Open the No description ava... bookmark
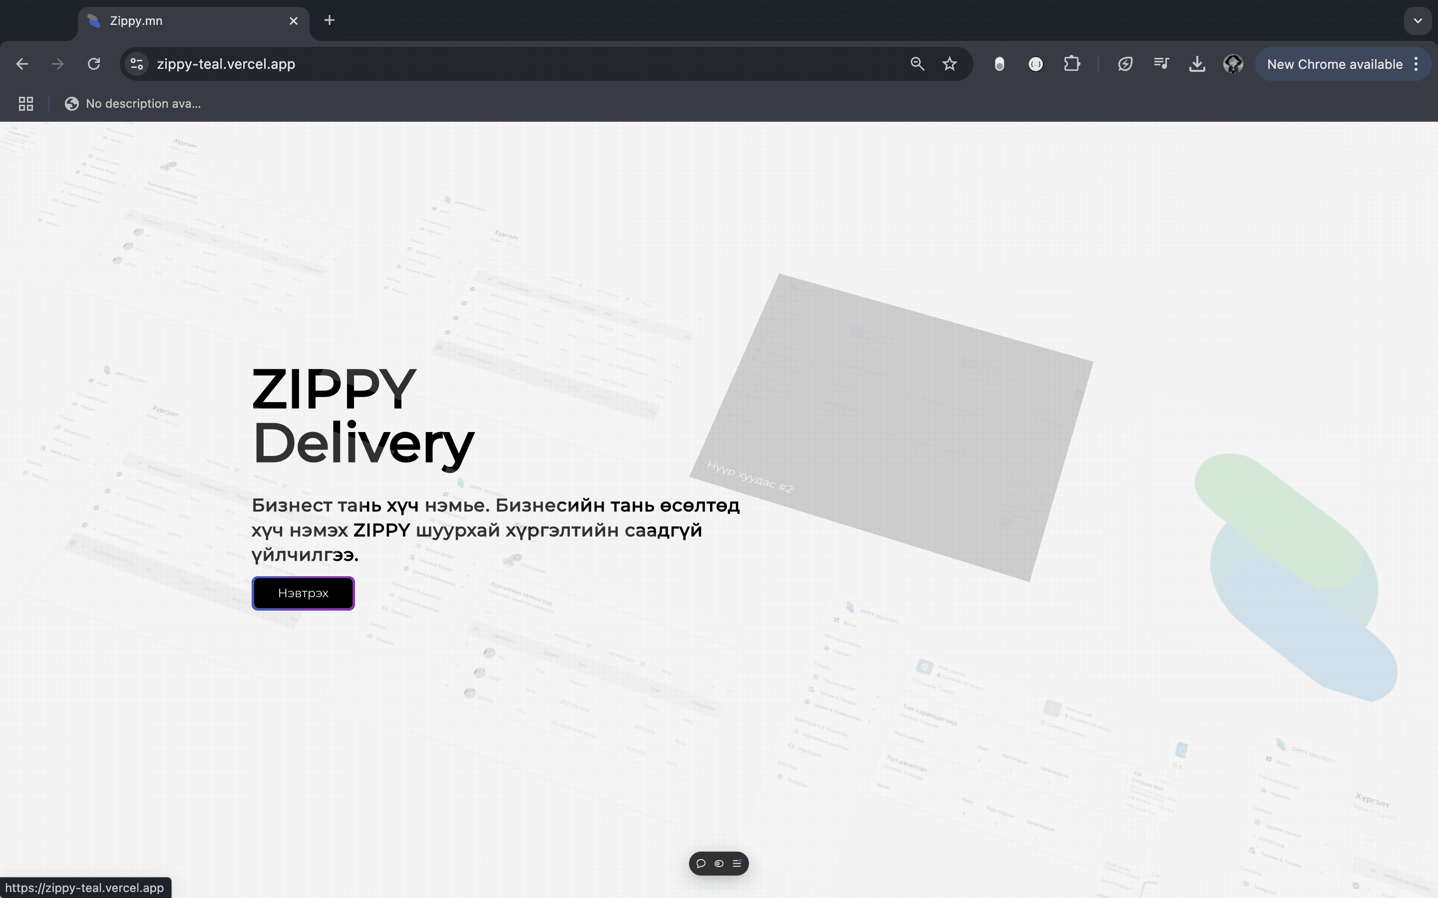 point(133,104)
